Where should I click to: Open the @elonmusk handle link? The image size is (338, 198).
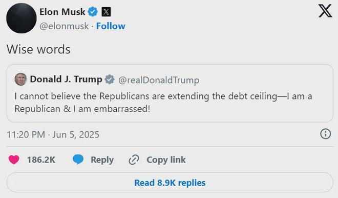pos(64,26)
